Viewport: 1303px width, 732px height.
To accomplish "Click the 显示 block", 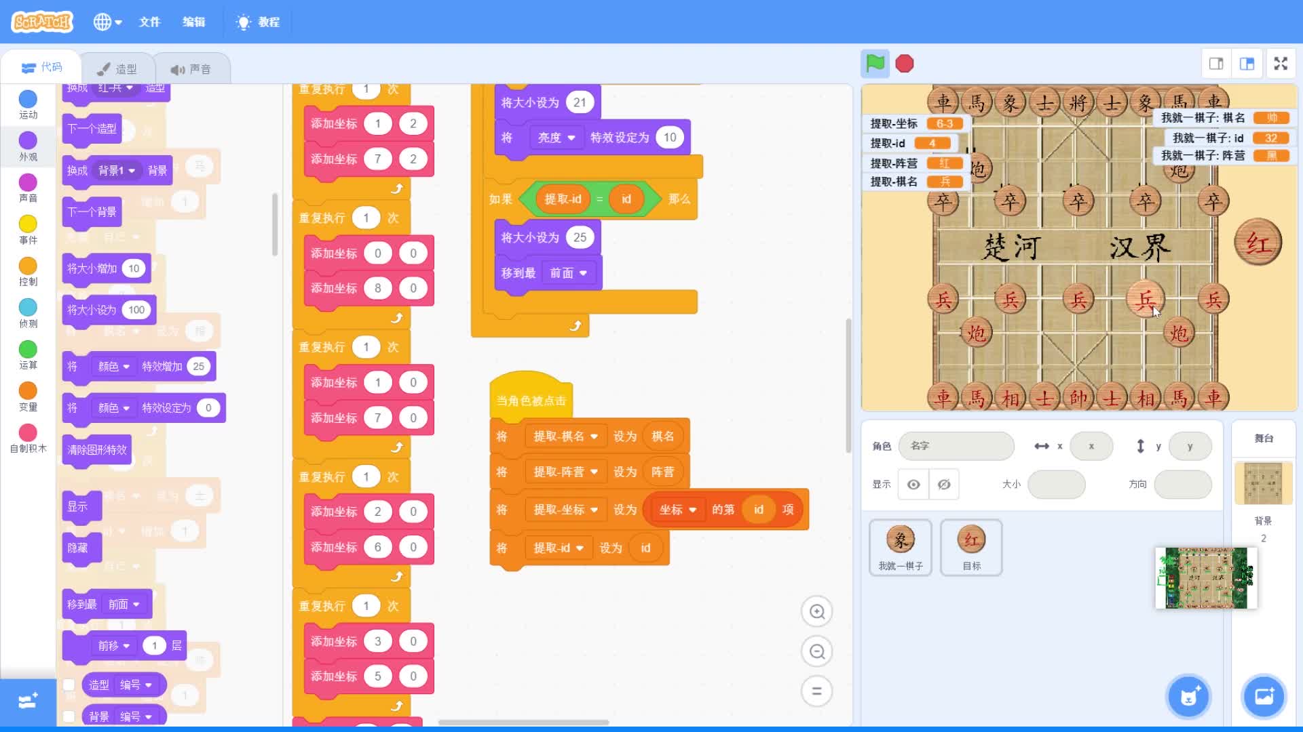I will [81, 506].
